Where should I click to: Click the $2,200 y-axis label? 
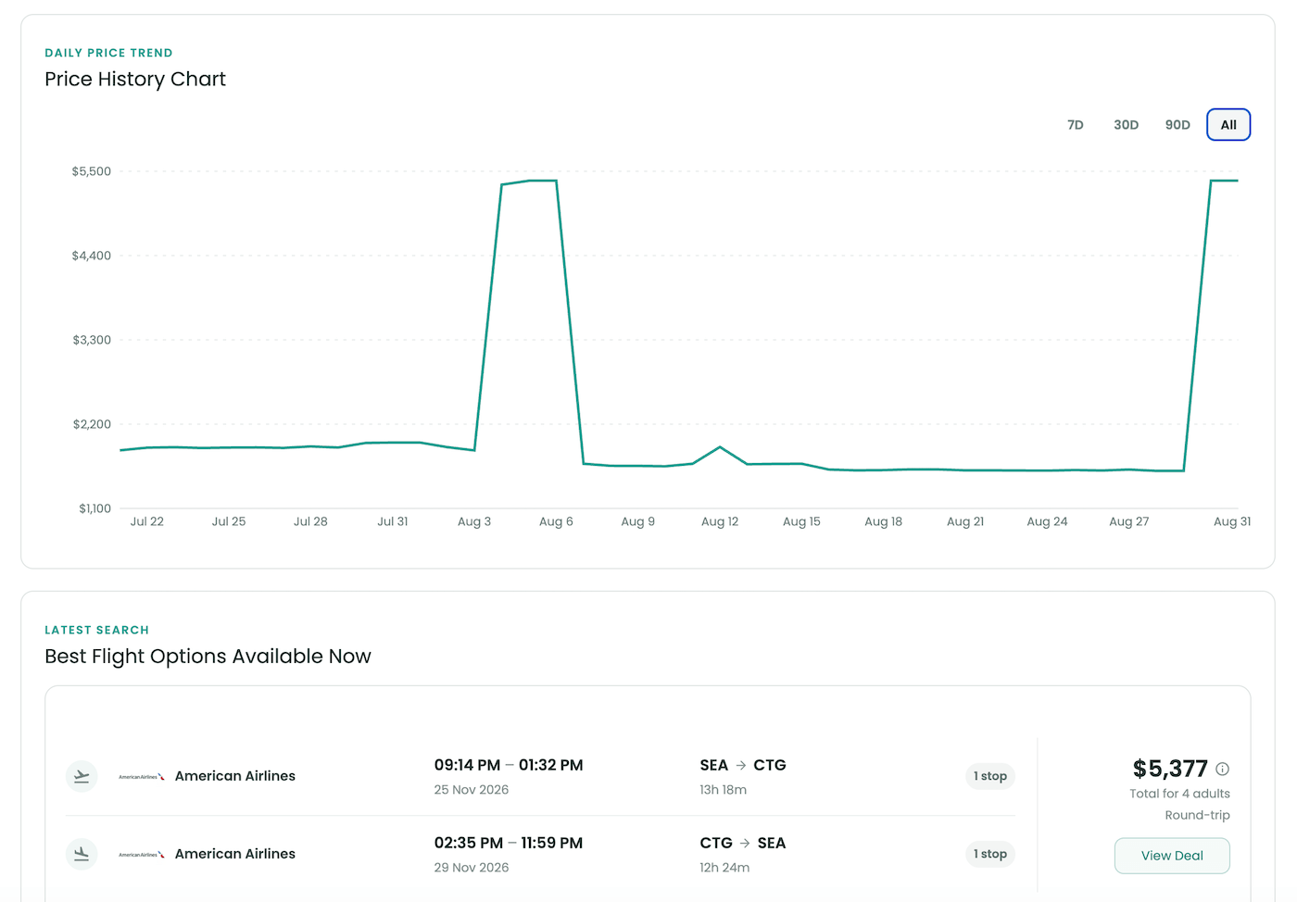[92, 424]
